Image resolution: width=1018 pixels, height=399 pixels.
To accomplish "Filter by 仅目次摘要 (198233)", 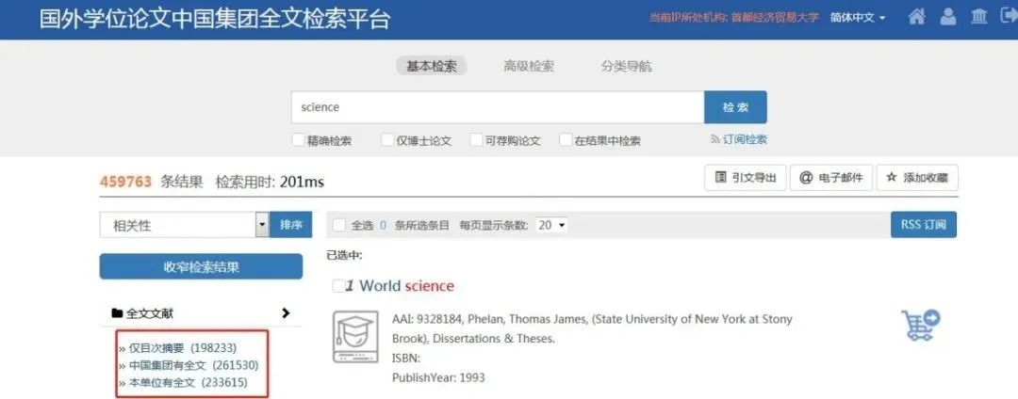I will 183,348.
